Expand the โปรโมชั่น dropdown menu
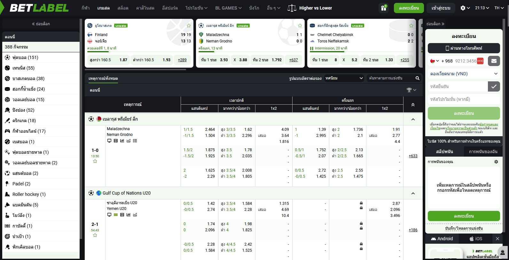The height and width of the screenshot is (260, 509). tap(197, 8)
